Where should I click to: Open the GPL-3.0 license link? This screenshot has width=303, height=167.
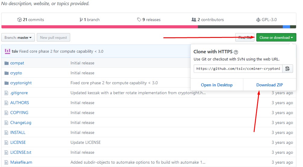pyautogui.click(x=267, y=20)
